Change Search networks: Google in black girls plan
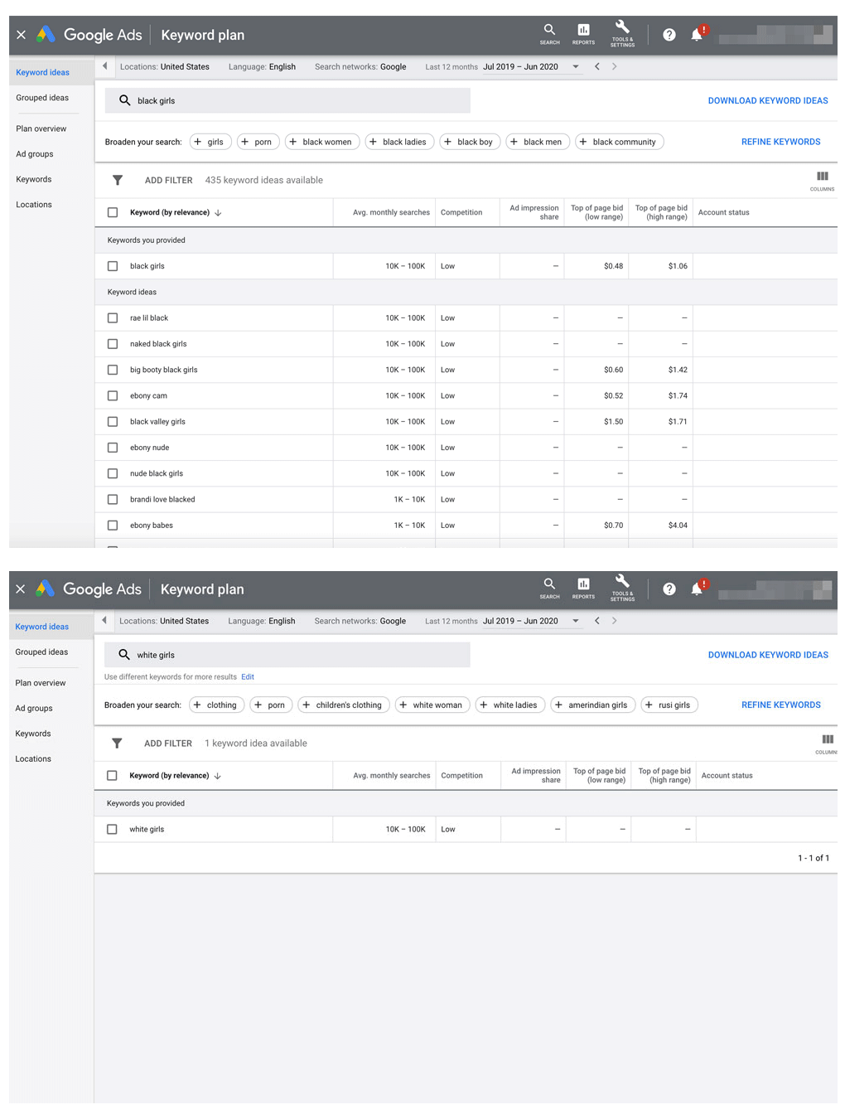Screen dimensions: 845x1119 click(x=360, y=66)
